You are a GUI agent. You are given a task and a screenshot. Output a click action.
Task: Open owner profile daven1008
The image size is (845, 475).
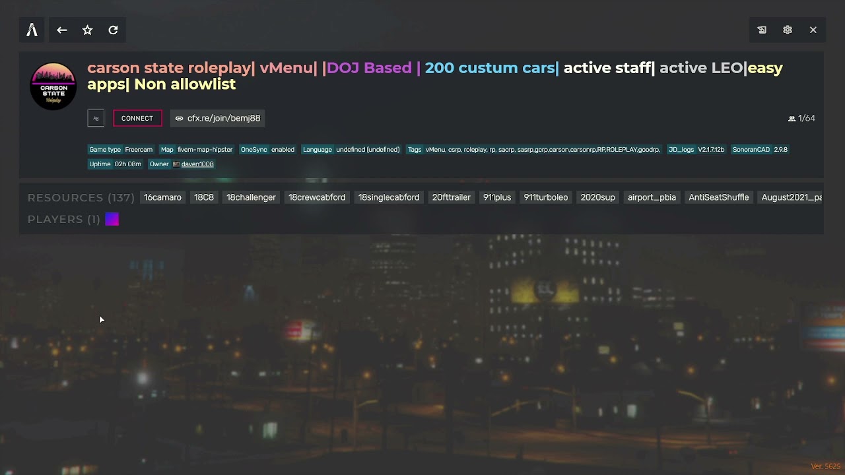(x=197, y=164)
